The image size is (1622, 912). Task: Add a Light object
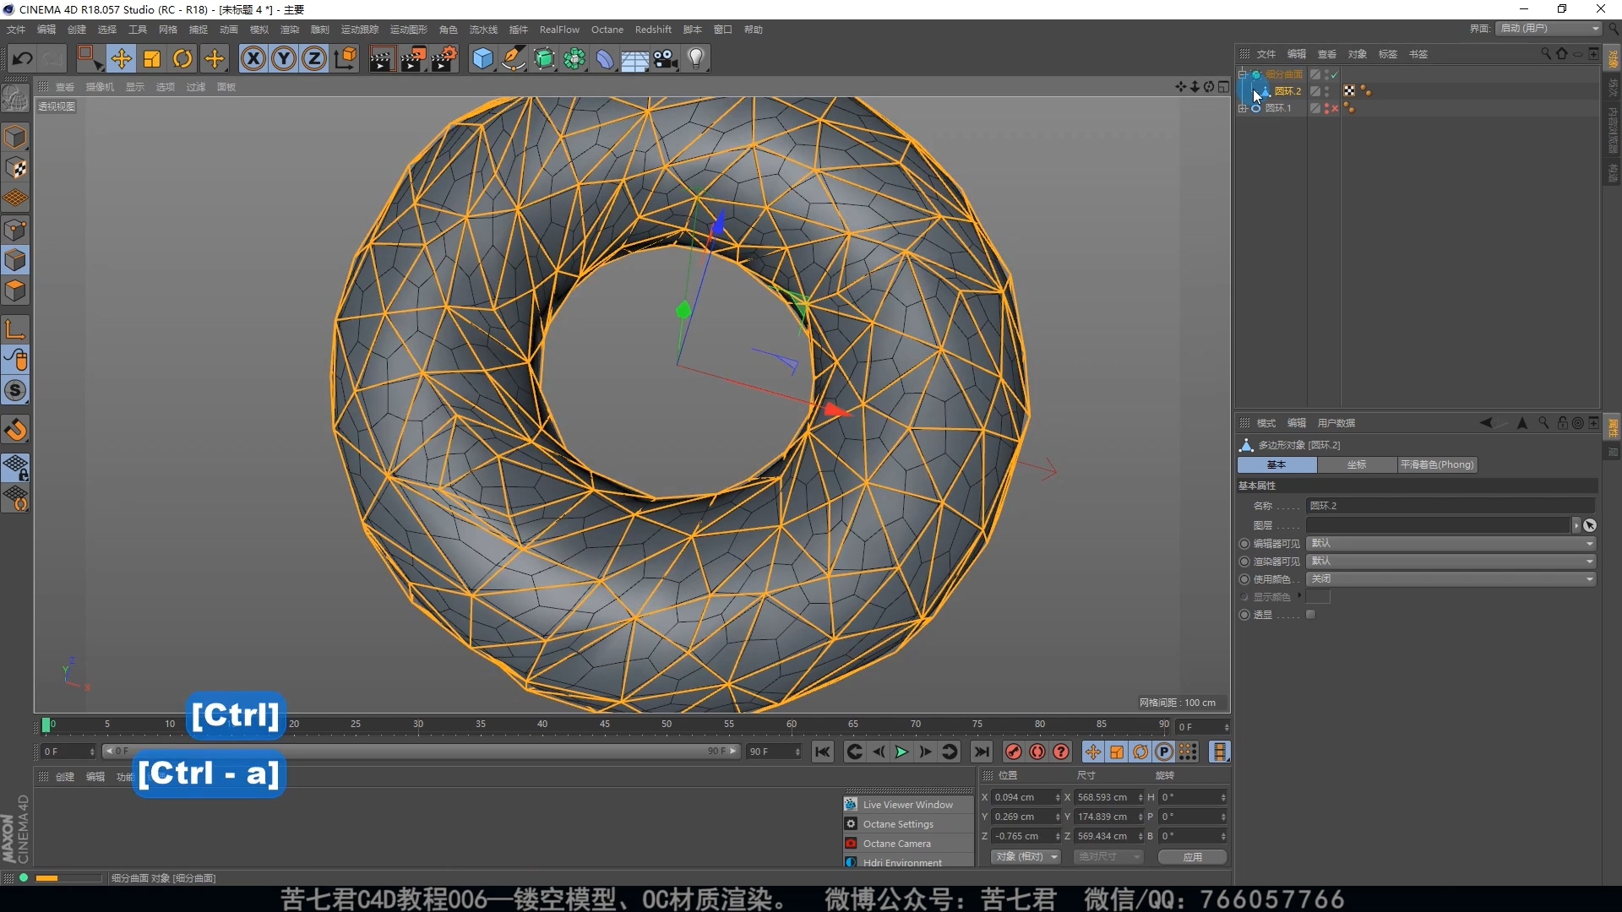pos(696,58)
